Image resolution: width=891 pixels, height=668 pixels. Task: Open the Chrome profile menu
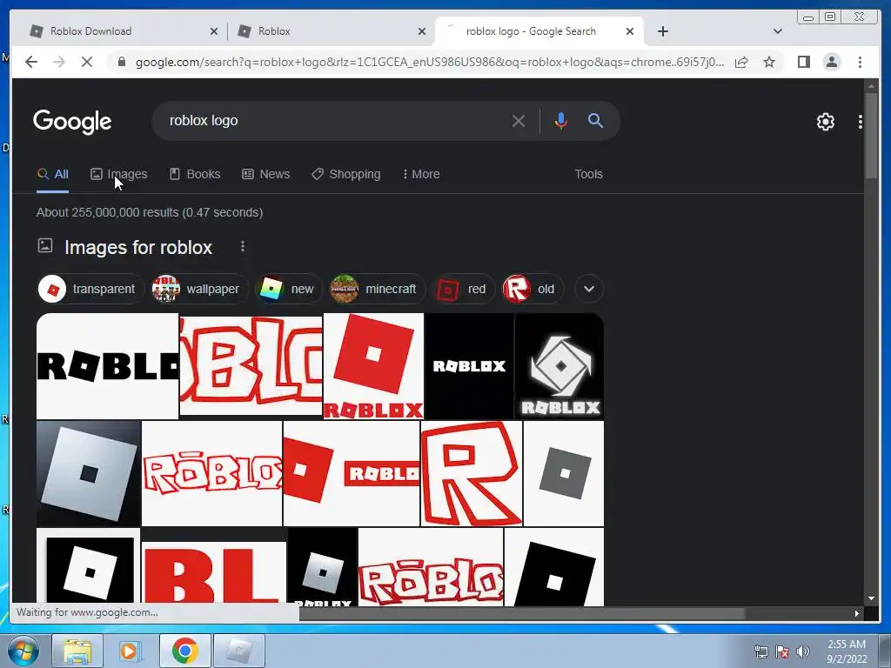coord(831,62)
